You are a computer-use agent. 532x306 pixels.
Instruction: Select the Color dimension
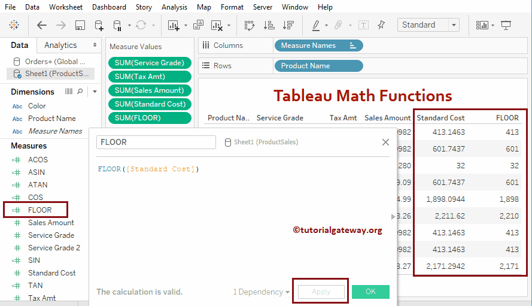pos(37,106)
